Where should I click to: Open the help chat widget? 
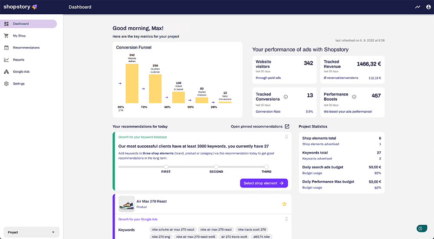[x=421, y=229]
